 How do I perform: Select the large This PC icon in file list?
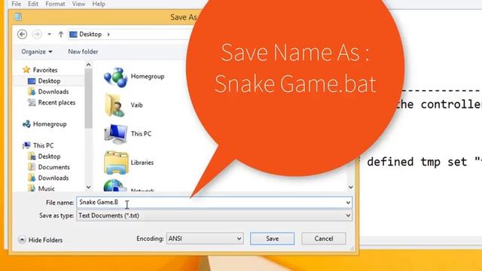click(x=115, y=134)
